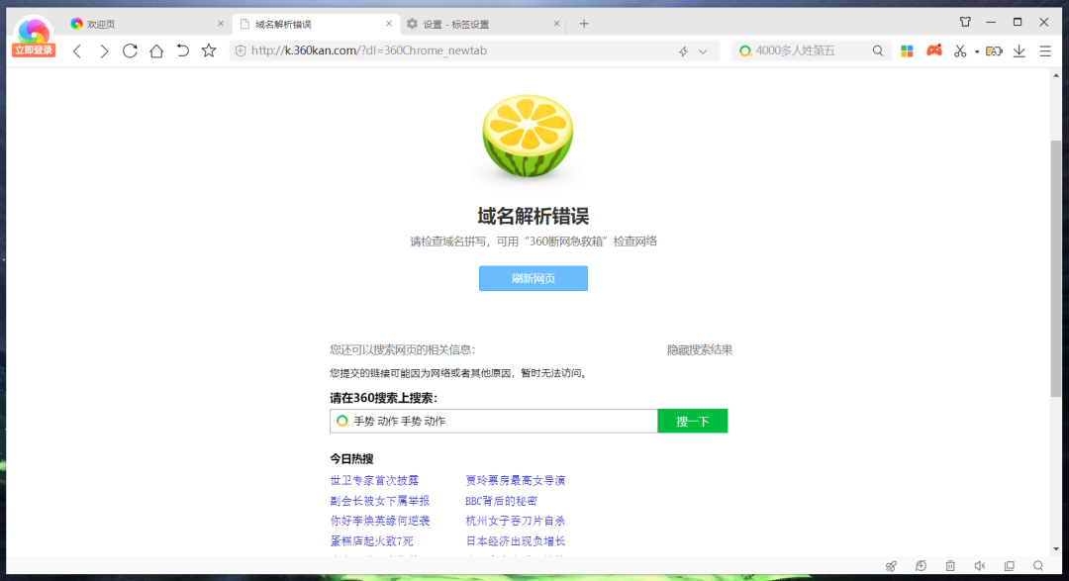
Task: Open the downloads arrow icon
Action: click(x=1020, y=51)
